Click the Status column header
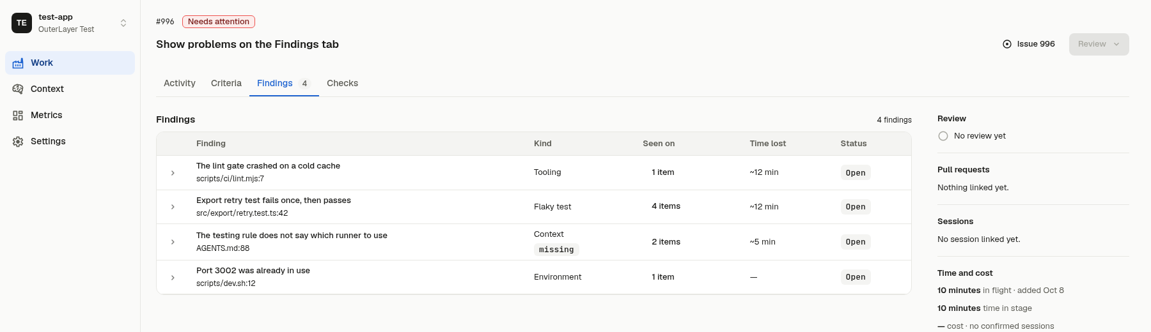1151x332 pixels. (854, 144)
